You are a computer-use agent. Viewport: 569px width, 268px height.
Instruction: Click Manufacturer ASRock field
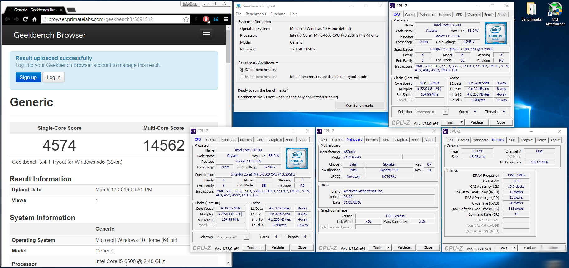[388, 152]
